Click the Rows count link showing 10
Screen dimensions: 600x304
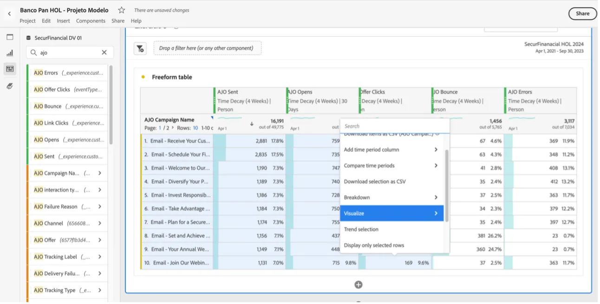(196, 128)
